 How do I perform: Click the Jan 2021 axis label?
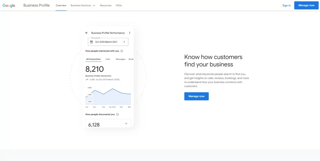tap(112, 107)
